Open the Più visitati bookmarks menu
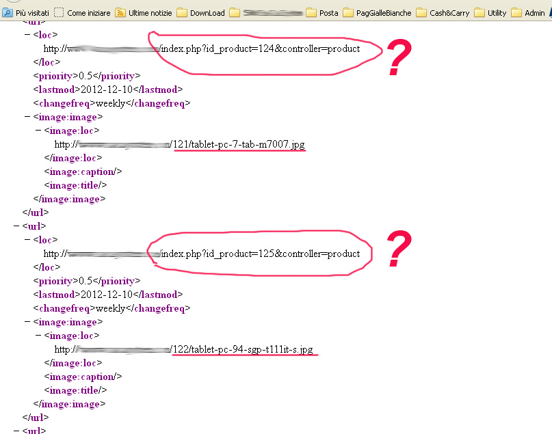Viewport: 552px width, 434px height. (26, 13)
